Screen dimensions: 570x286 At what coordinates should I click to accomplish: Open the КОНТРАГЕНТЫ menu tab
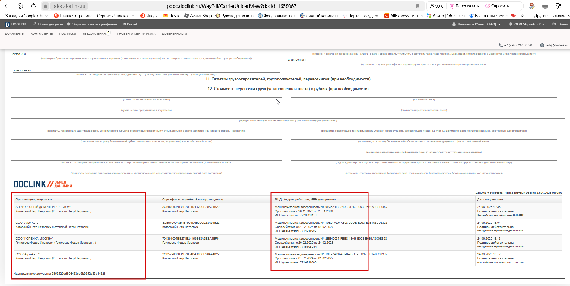point(42,34)
